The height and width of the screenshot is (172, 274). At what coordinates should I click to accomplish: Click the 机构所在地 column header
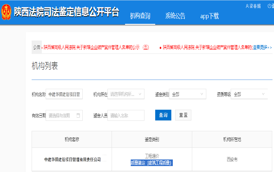[232, 139]
